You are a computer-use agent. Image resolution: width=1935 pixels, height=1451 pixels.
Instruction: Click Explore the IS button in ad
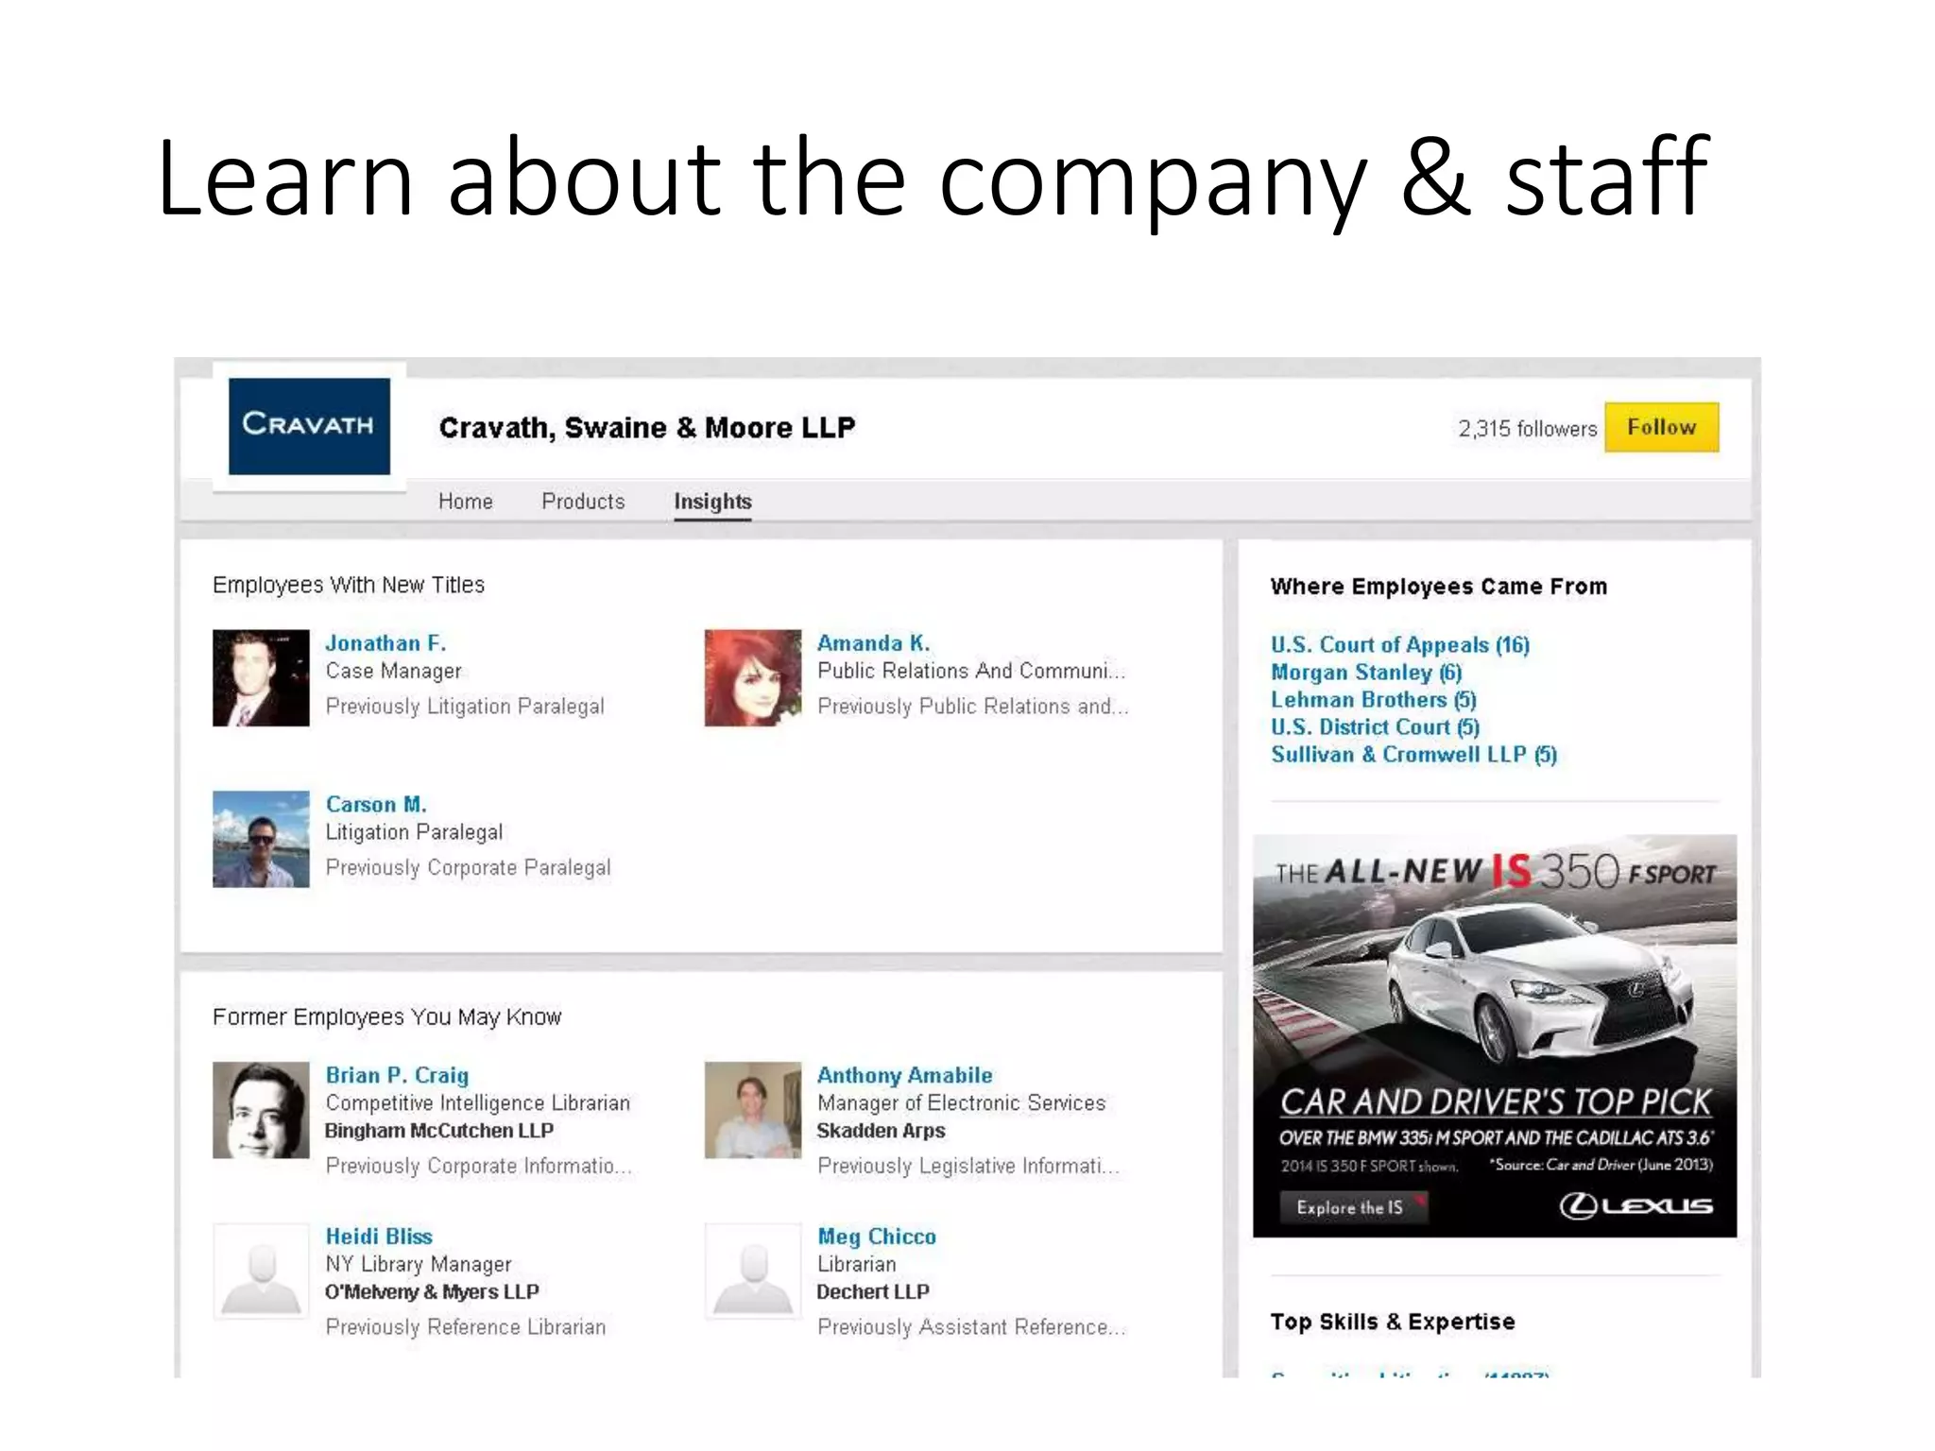point(1352,1207)
